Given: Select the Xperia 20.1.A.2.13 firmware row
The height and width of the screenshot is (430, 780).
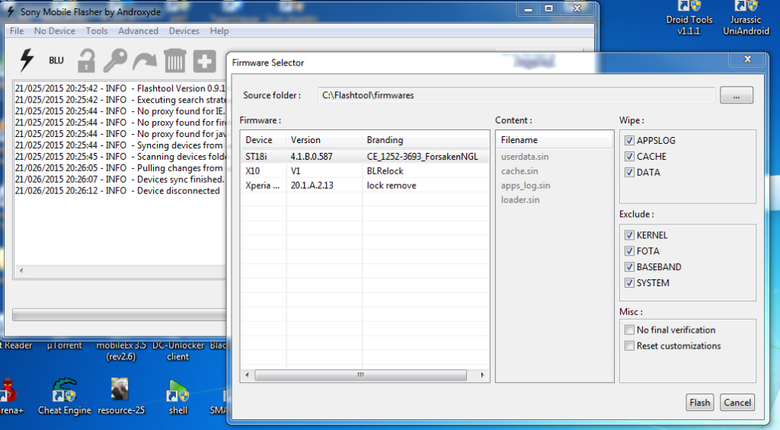Looking at the screenshot, I should tap(365, 186).
